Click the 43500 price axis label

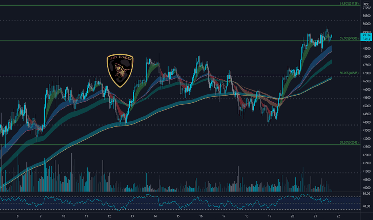pos(367,130)
